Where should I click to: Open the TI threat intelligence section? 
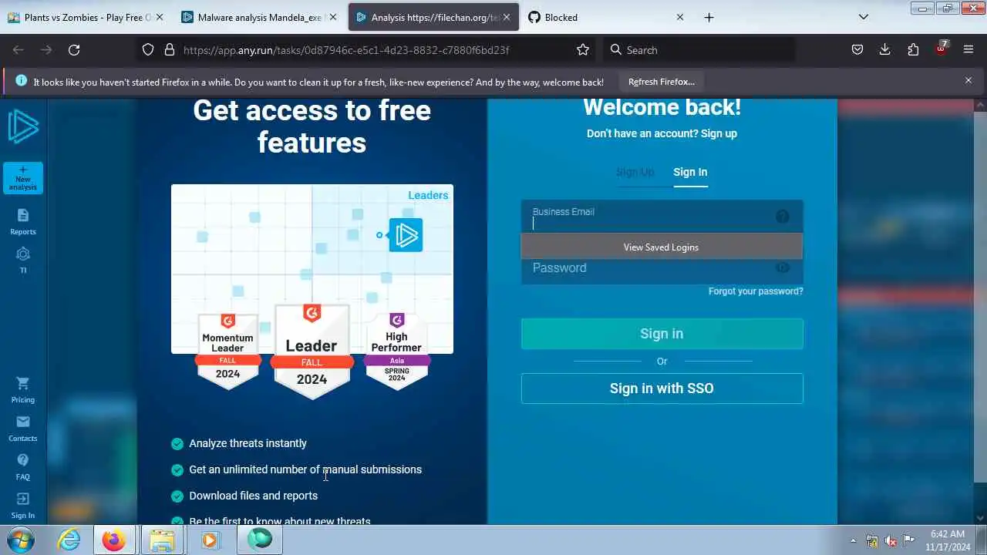point(23,261)
